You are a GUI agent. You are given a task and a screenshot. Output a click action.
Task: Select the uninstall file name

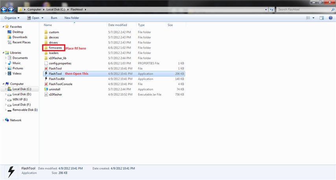point(54,89)
